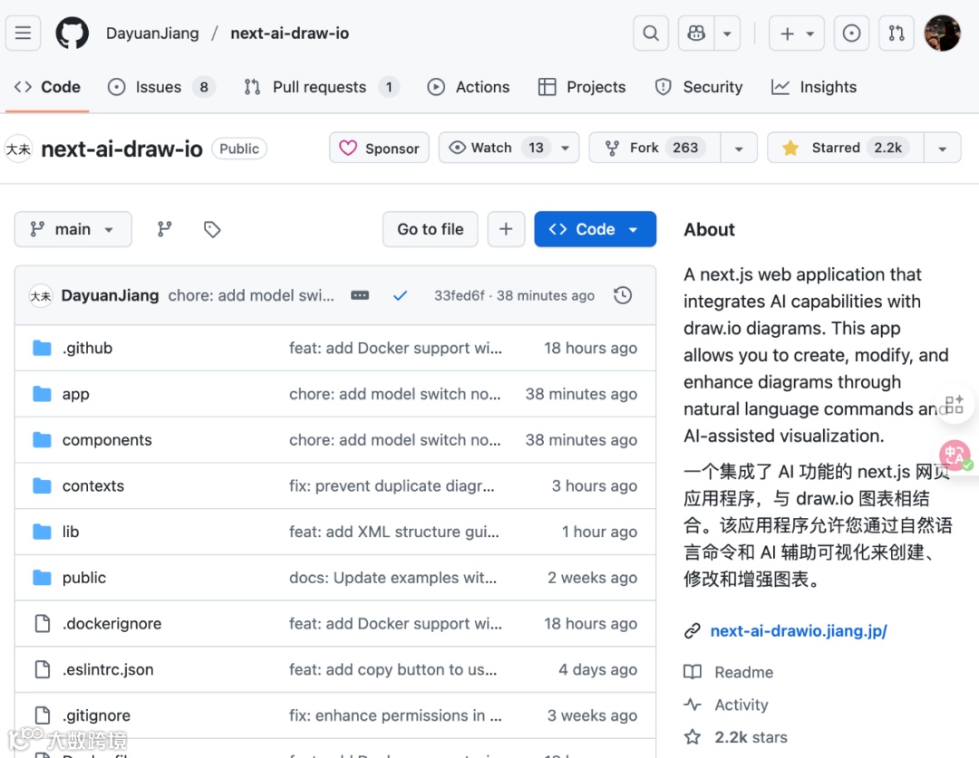The width and height of the screenshot is (979, 758).
Task: Fork the repository
Action: pos(654,148)
